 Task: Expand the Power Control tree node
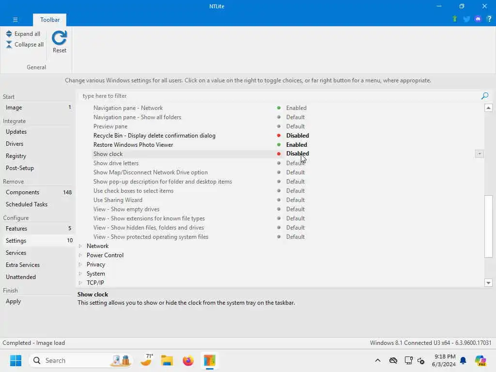(x=80, y=255)
